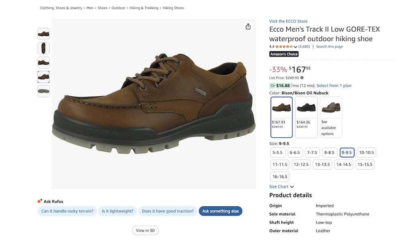
Task: Select the shoe sole thumbnail image
Action: [x=43, y=91]
